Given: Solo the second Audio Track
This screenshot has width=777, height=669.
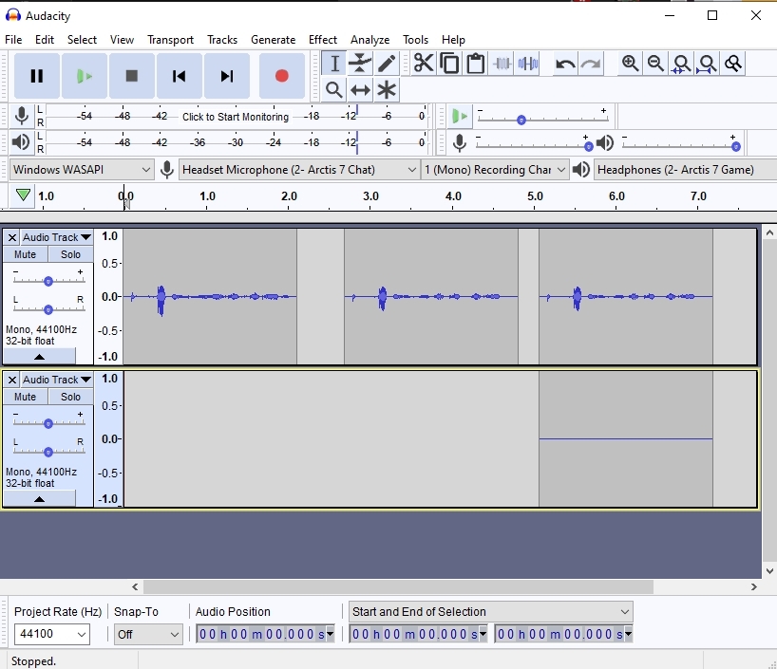Looking at the screenshot, I should tap(71, 397).
